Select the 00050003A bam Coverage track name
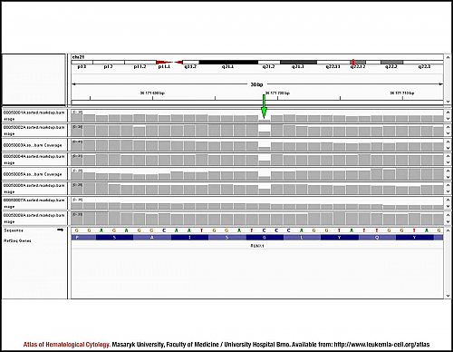The height and width of the screenshot is (352, 453). (x=33, y=145)
